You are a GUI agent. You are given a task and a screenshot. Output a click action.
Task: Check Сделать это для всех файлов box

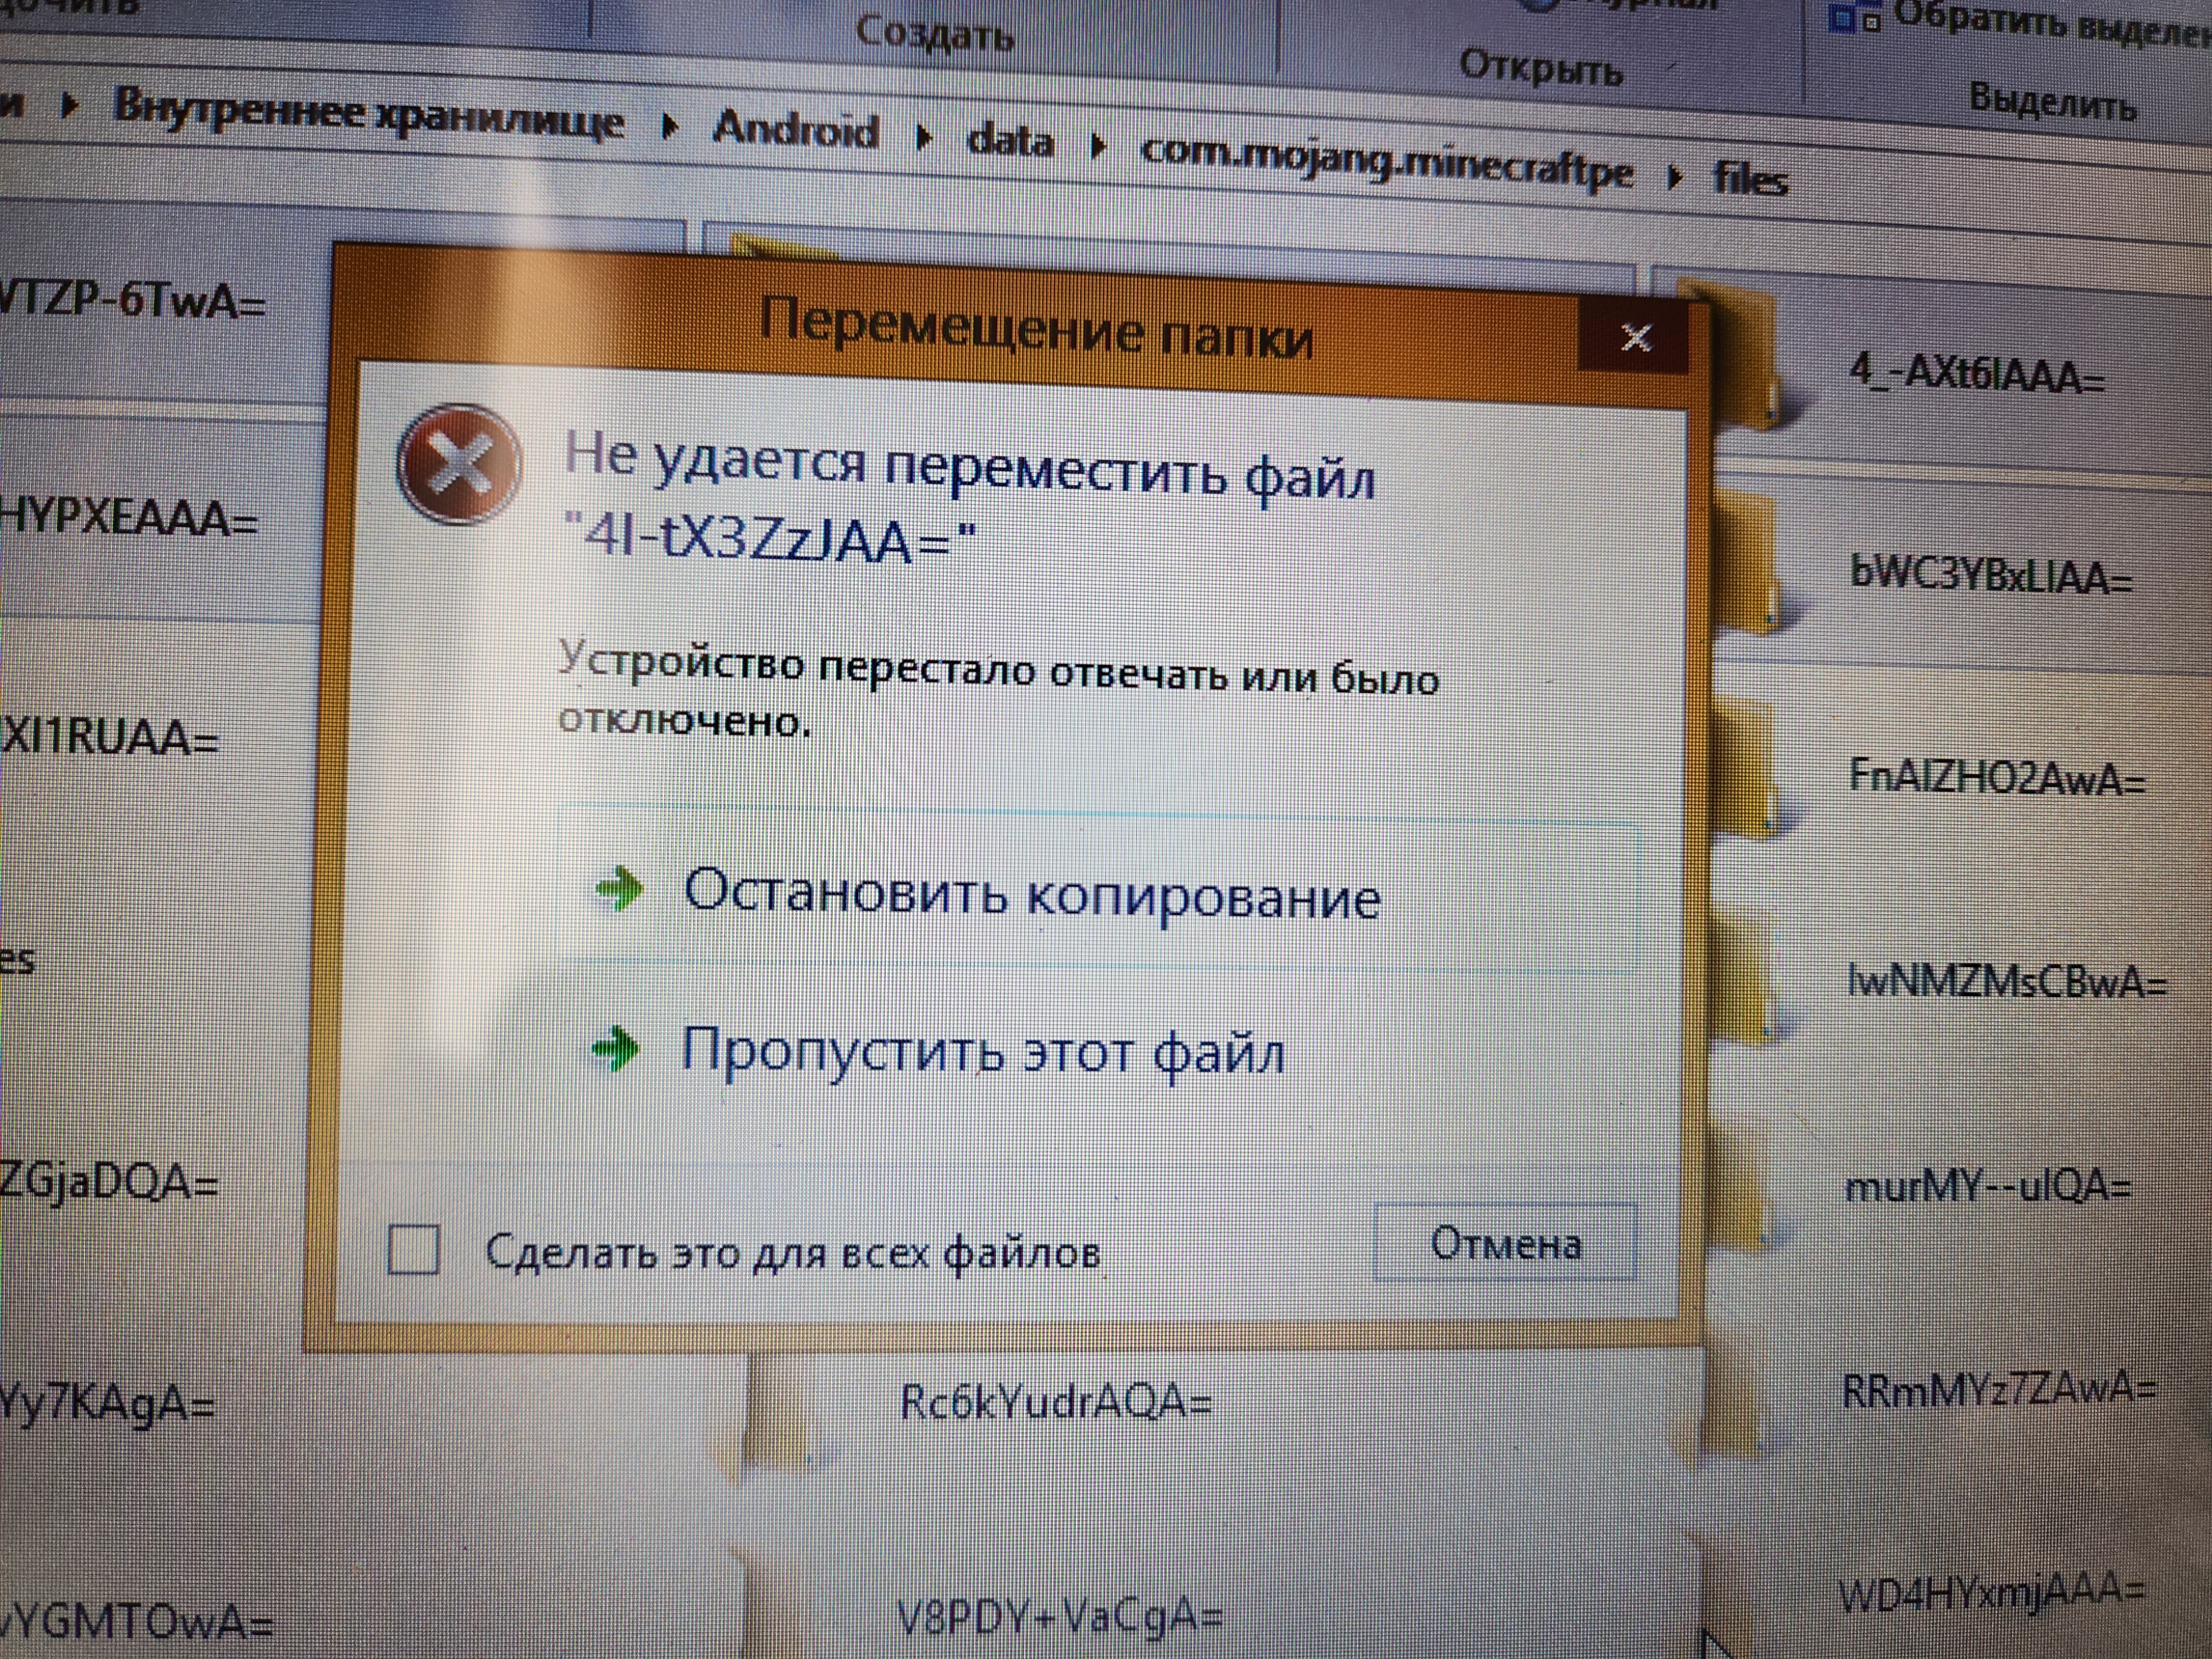tap(413, 1249)
